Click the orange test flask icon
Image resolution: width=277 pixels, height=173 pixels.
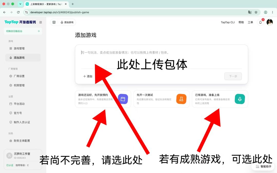click(x=181, y=99)
